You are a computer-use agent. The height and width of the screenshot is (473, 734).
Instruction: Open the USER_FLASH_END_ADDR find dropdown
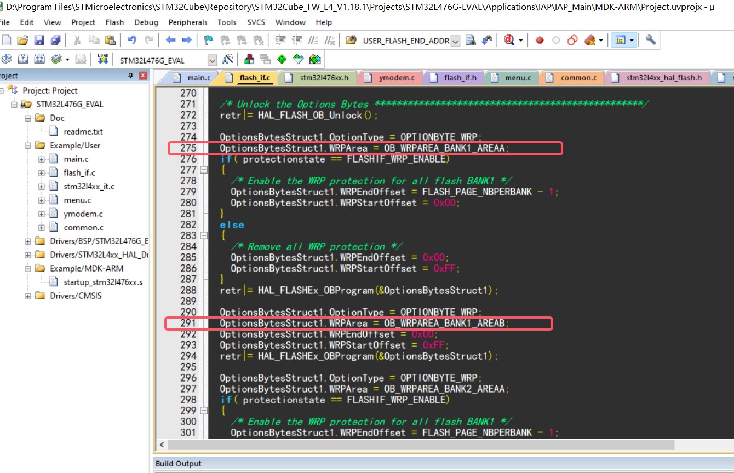pyautogui.click(x=455, y=41)
